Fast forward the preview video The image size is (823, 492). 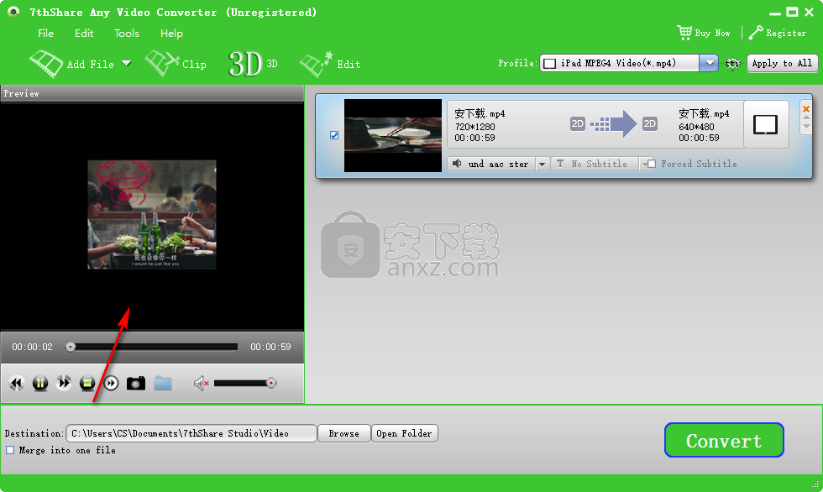(64, 384)
